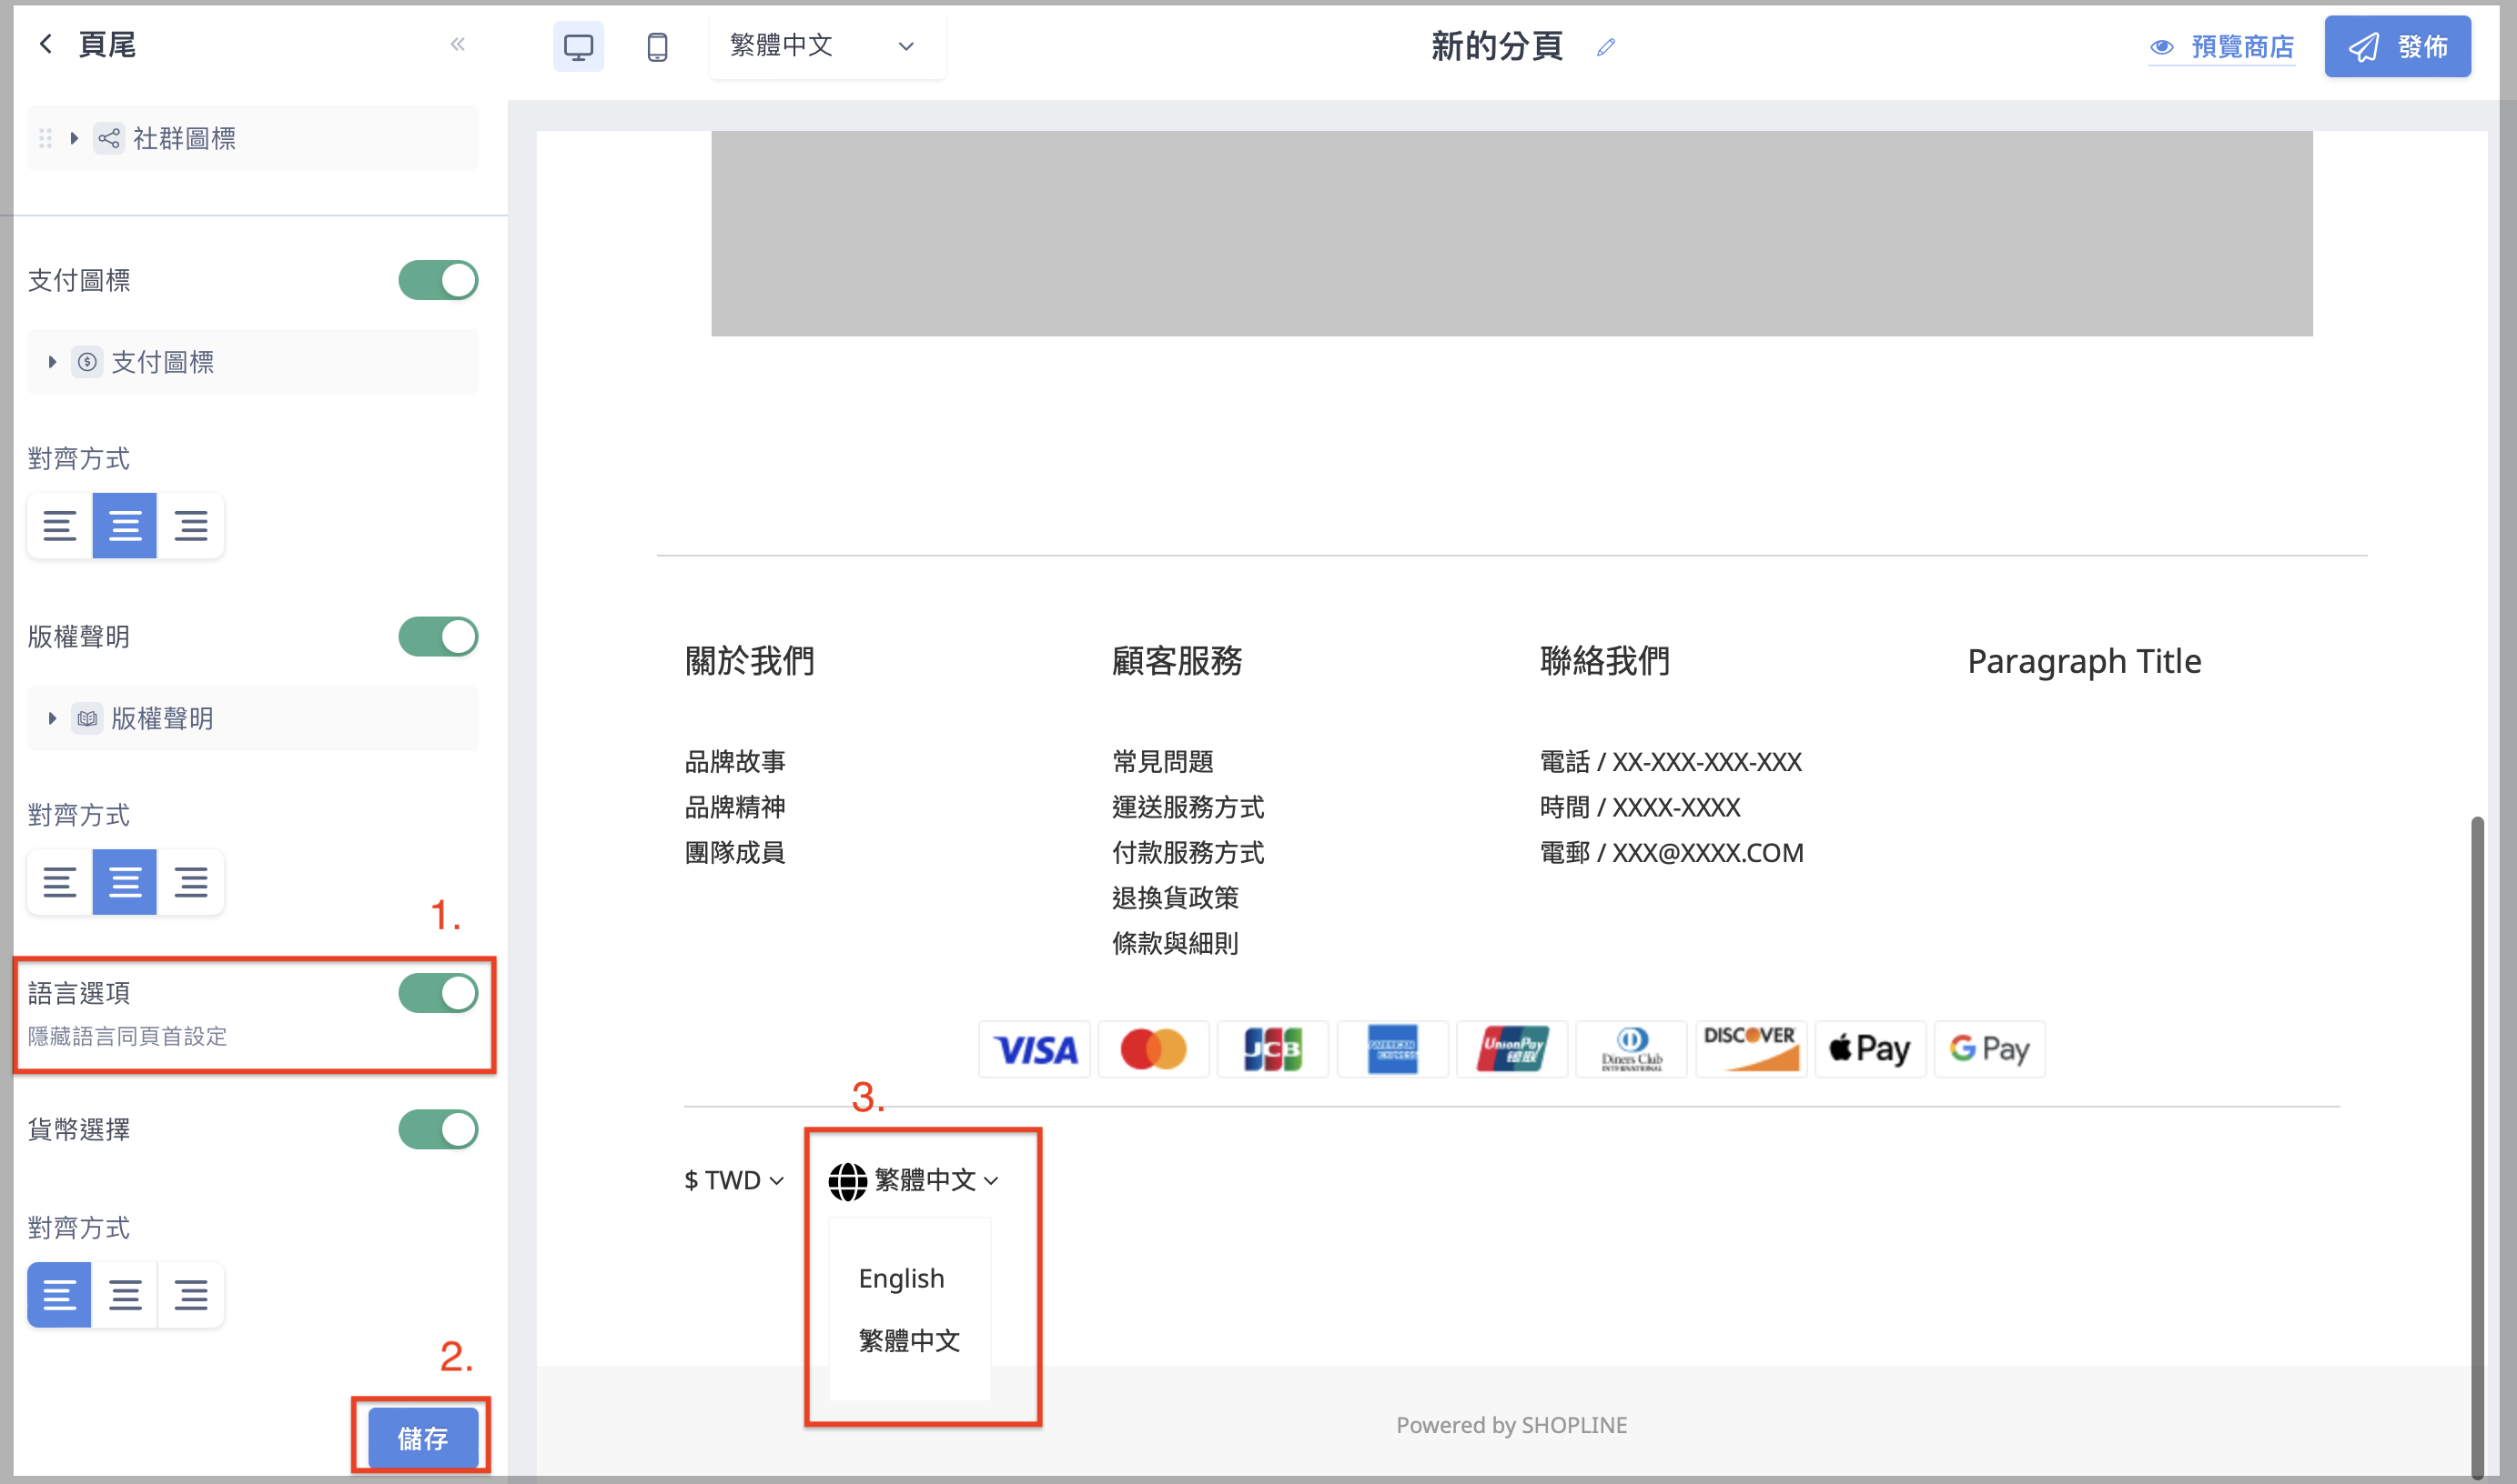This screenshot has height=1484, width=2517.
Task: Click the UnionPay payment icon
Action: click(1511, 1049)
